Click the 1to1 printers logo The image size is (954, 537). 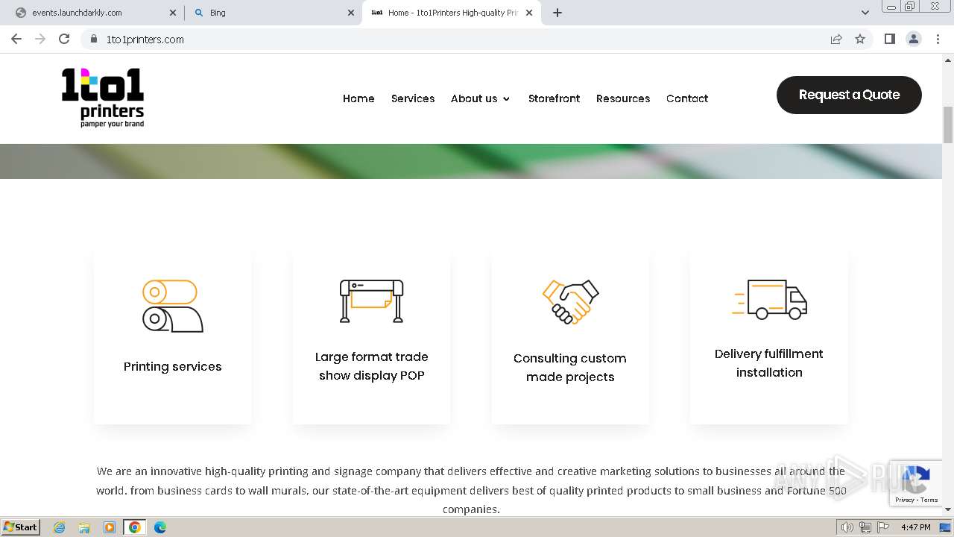coord(103,98)
